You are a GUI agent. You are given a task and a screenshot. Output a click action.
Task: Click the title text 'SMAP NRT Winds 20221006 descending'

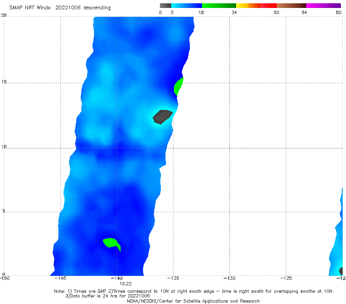coord(60,8)
